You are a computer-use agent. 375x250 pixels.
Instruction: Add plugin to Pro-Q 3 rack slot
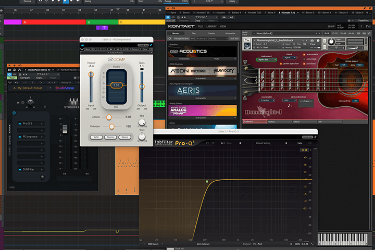tap(42, 123)
